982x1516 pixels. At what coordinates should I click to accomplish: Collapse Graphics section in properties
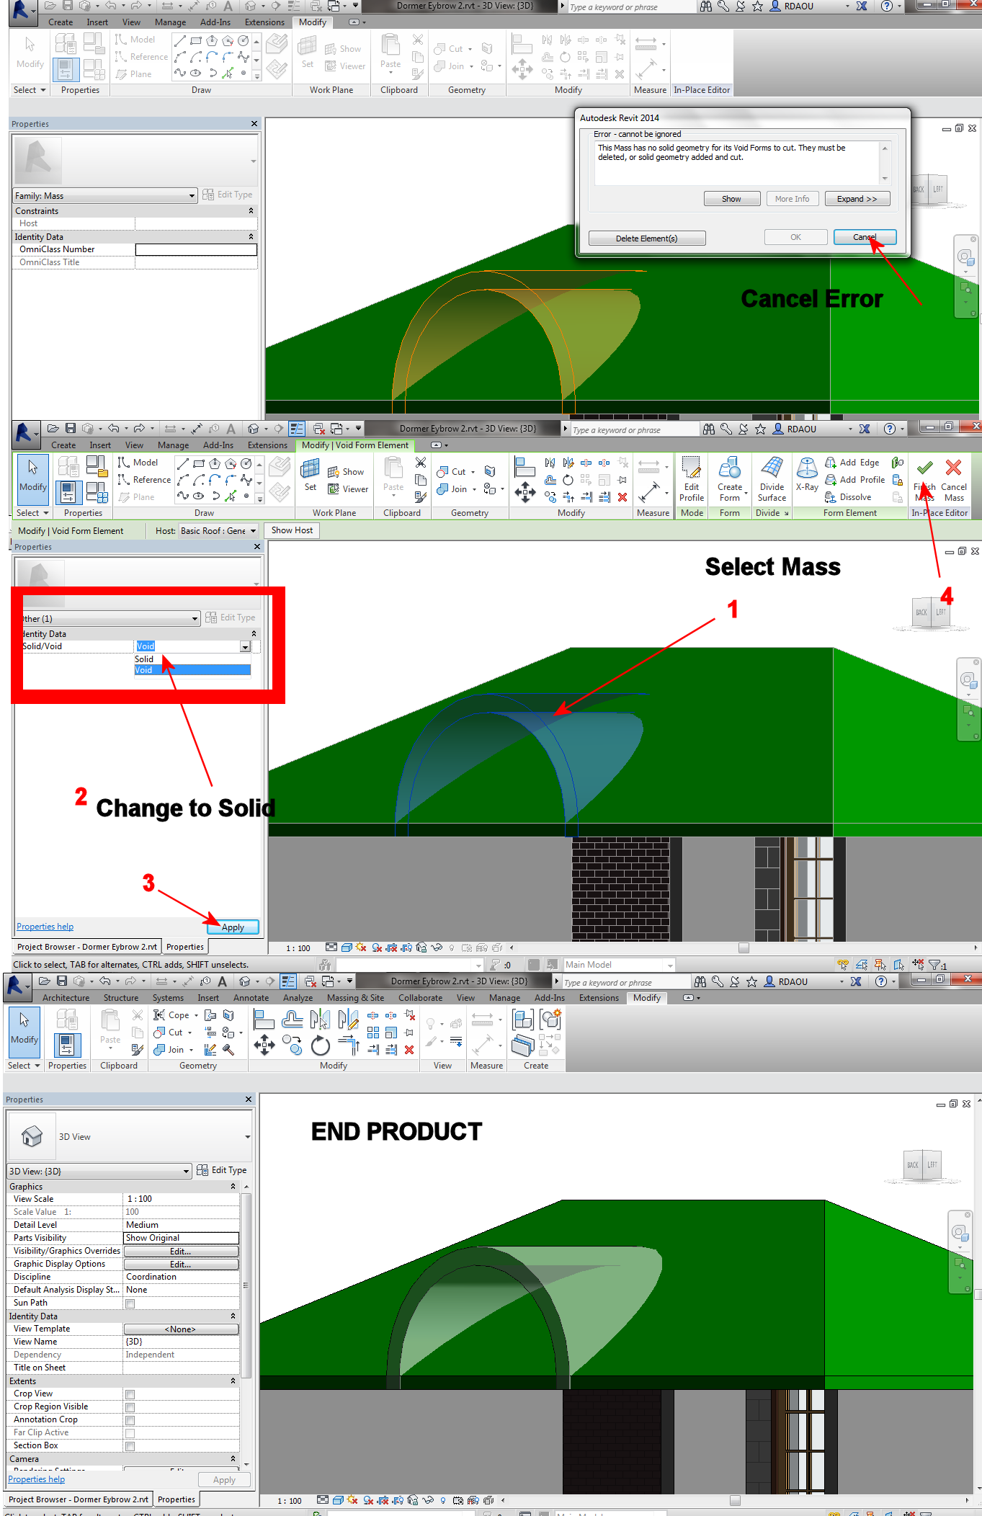pos(233,1186)
